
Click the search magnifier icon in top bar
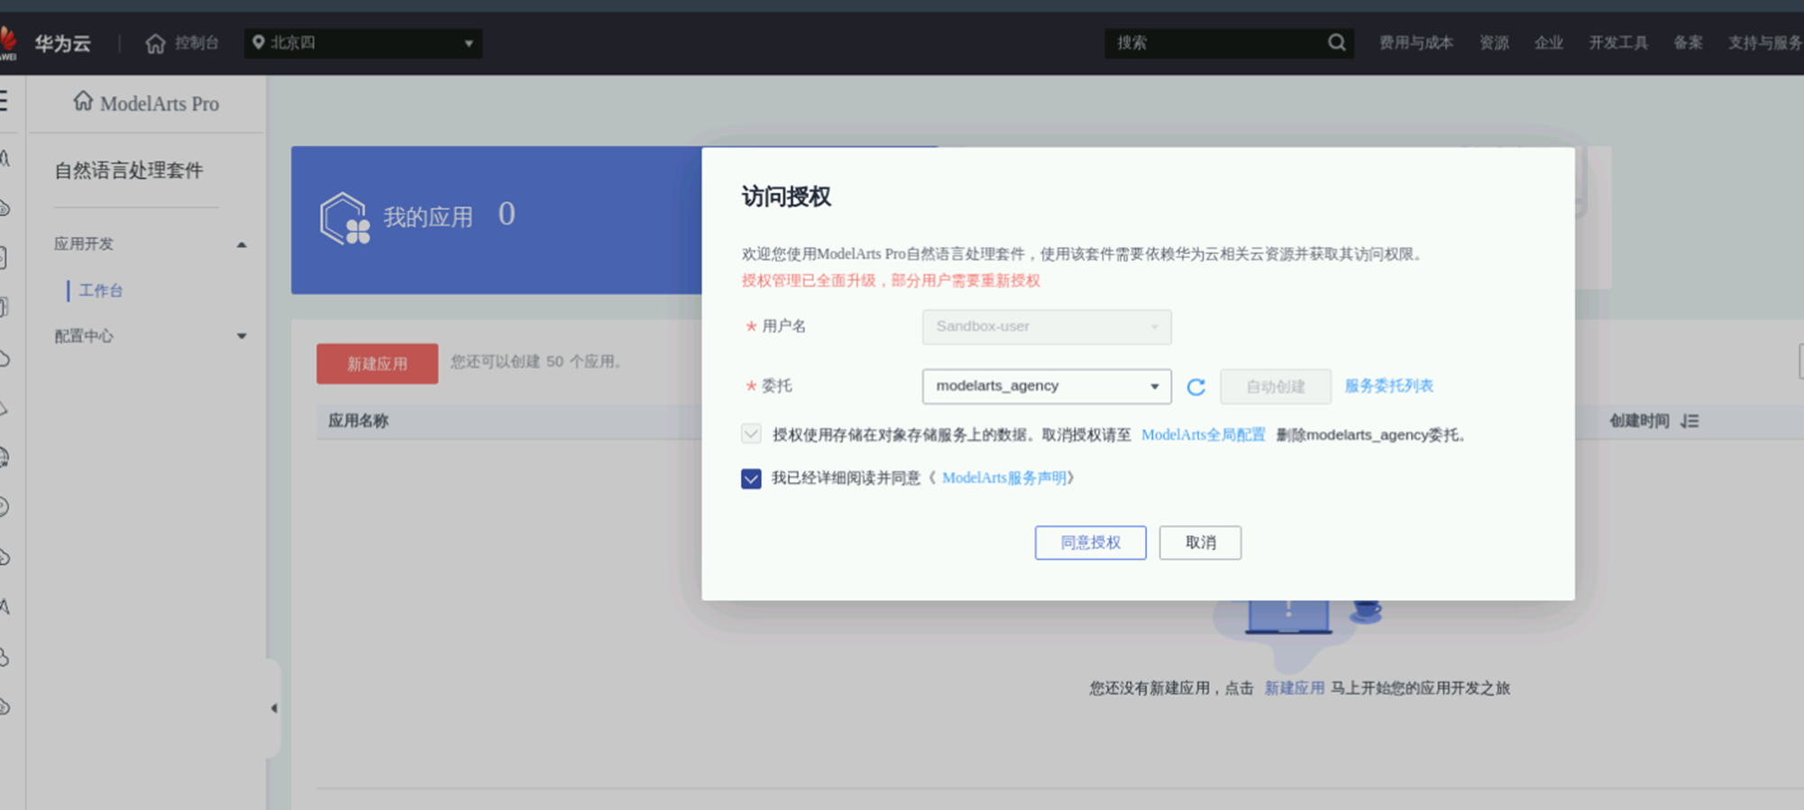(x=1336, y=42)
